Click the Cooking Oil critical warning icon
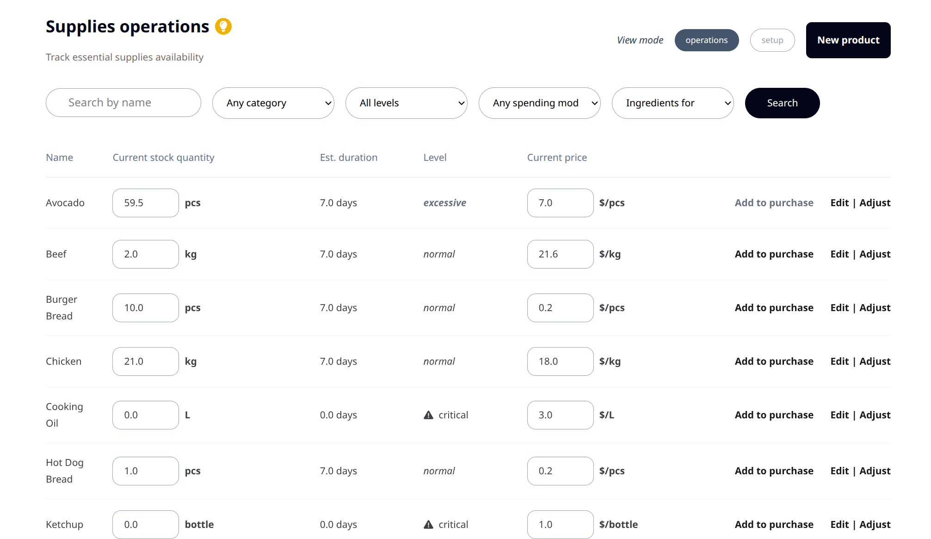Screen dimensions: 931x539 (x=429, y=415)
